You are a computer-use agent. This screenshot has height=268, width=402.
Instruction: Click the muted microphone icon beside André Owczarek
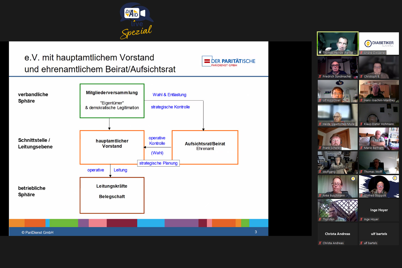pyautogui.click(x=361, y=53)
